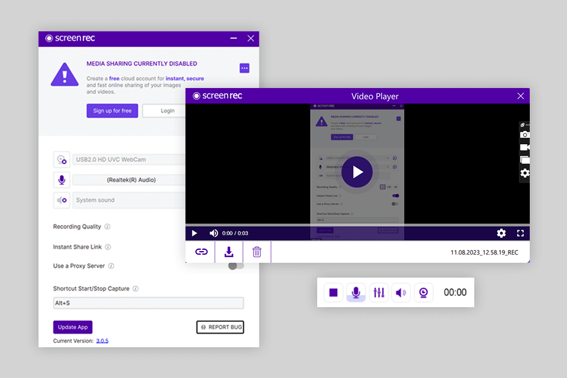Open the three-dots options menu in ScreenRec settings
The width and height of the screenshot is (567, 378).
point(245,68)
